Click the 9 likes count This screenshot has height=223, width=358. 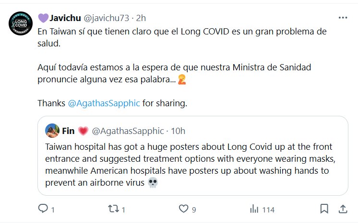(194, 209)
